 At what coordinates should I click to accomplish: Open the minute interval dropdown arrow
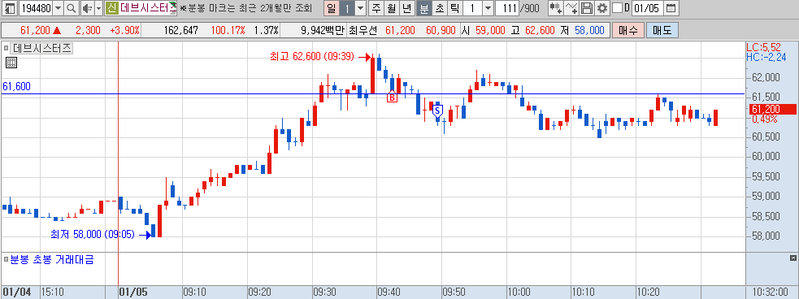488,8
